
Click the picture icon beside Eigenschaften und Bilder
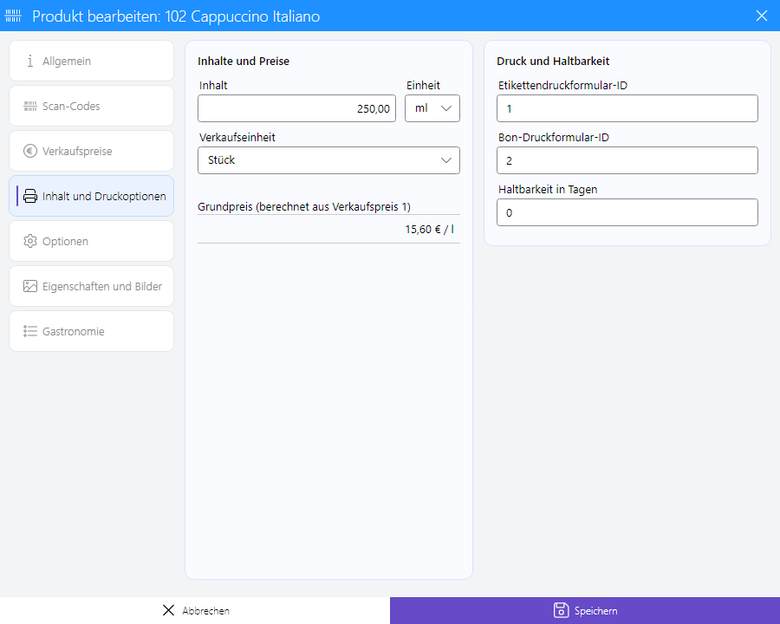tap(30, 286)
